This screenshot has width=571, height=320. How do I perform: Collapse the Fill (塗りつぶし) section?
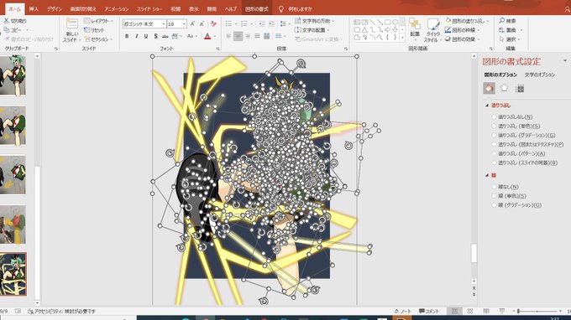[487, 106]
